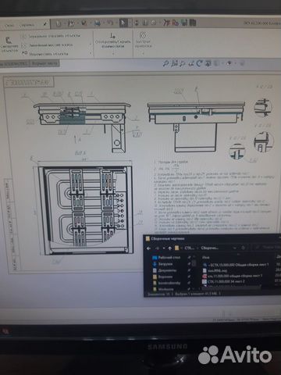The height and width of the screenshot is (375, 281).
Task: Click the last dark icon in top toolbar
Action: 193,23
